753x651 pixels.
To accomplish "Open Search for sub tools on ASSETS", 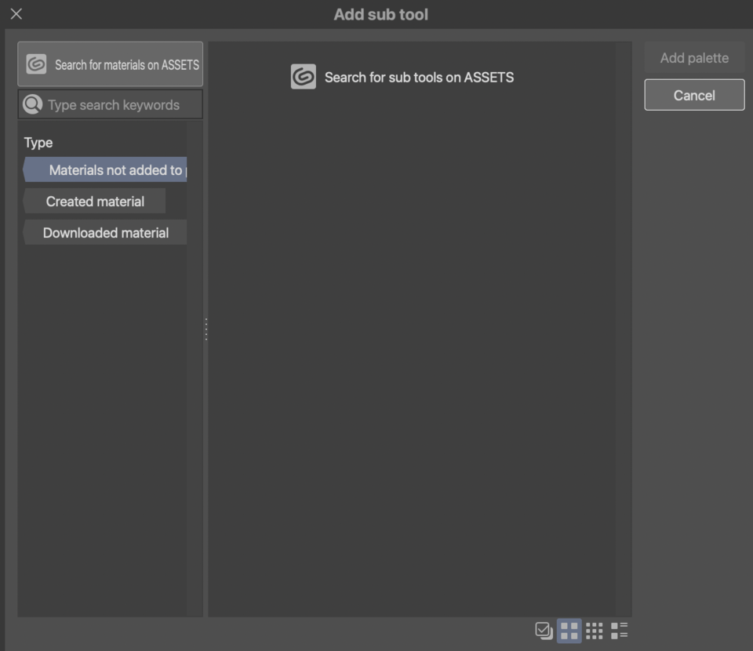I will pos(402,77).
